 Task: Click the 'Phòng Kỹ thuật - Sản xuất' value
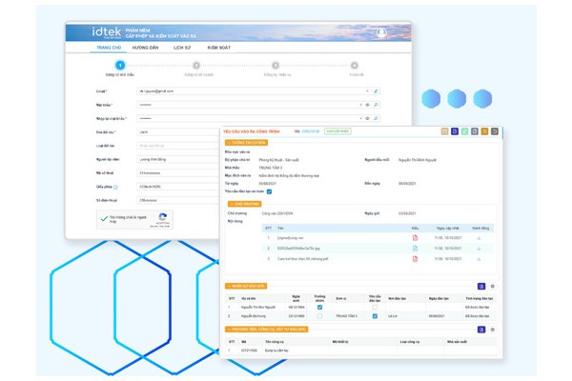278,160
